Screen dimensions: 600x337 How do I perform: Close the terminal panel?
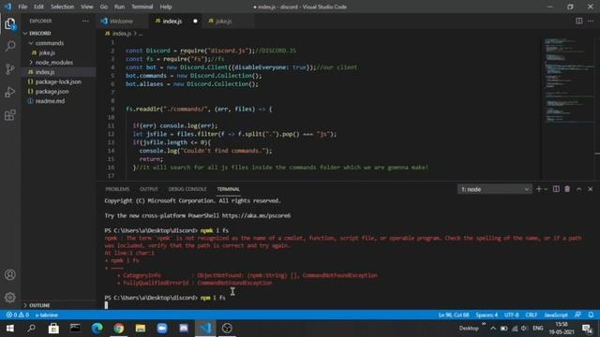point(590,189)
